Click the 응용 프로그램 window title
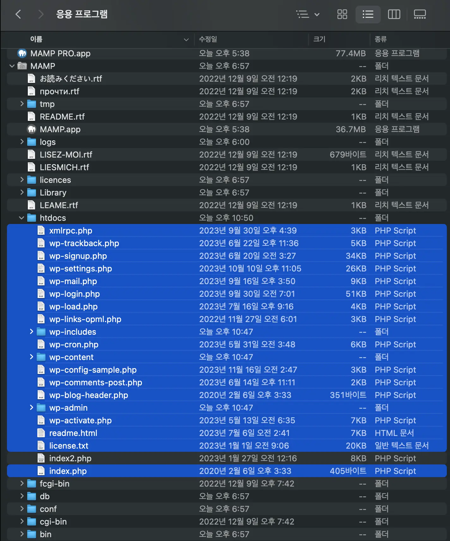Viewport: 450px width, 541px height. tap(82, 14)
